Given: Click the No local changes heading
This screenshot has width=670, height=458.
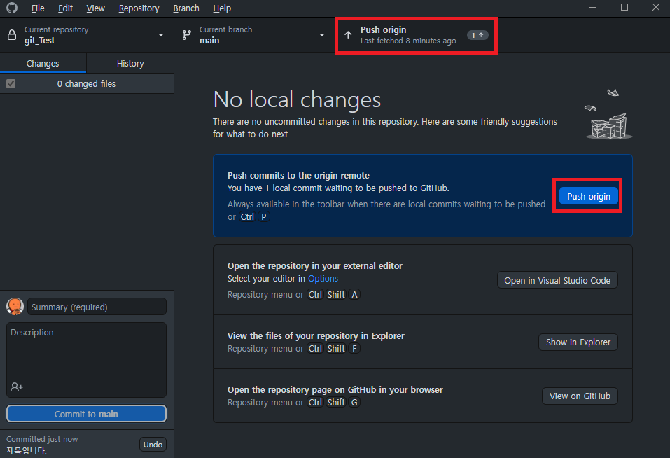Looking at the screenshot, I should pos(297,99).
